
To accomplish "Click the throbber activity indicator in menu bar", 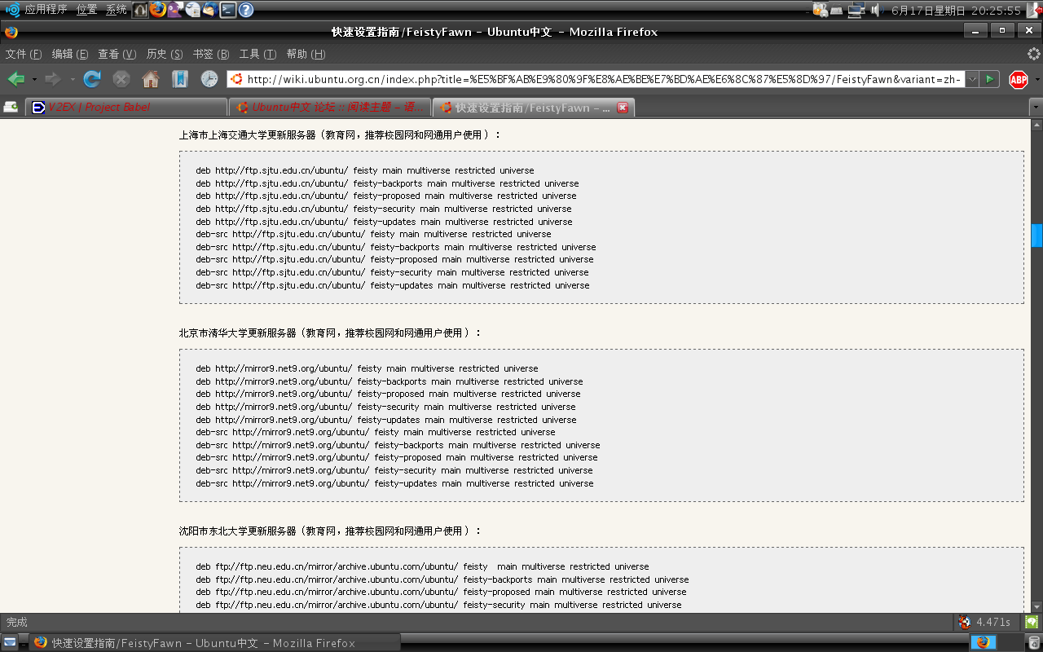I will coord(1033,54).
